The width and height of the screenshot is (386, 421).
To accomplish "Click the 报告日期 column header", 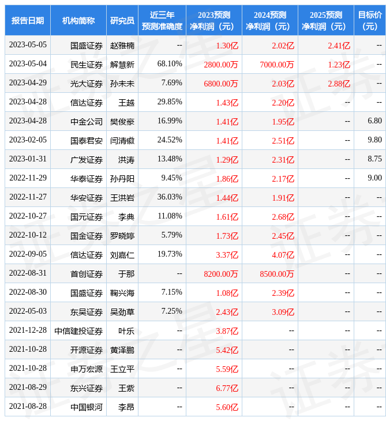I will pos(28,20).
